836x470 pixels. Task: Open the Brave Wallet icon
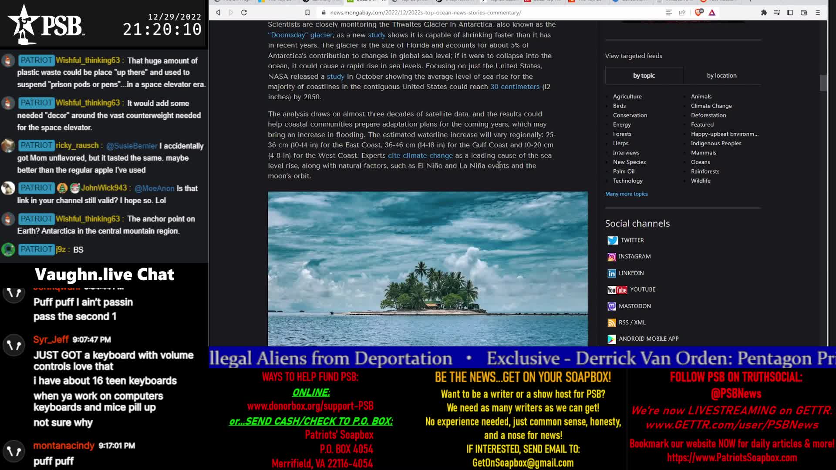click(804, 13)
